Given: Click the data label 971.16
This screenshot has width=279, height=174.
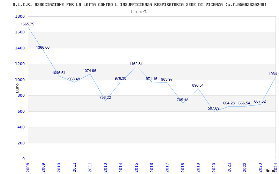Looking at the screenshot, I should 152,79.
